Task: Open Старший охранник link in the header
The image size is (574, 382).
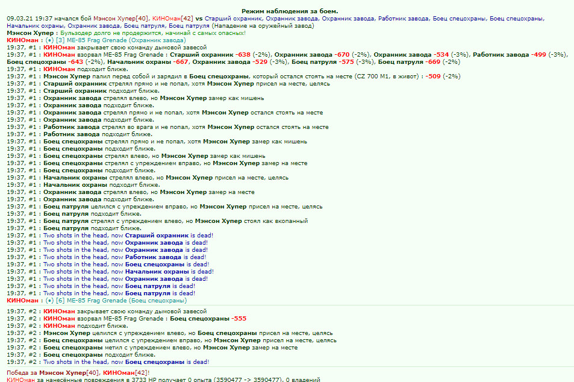Action: (233, 18)
